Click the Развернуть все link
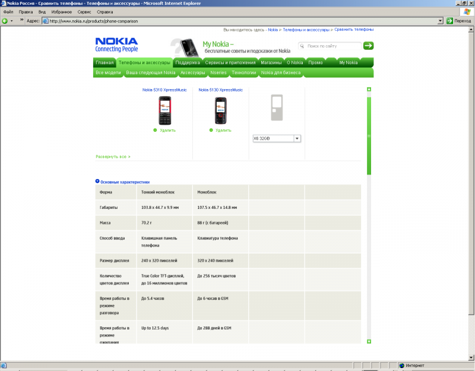 [x=113, y=157]
